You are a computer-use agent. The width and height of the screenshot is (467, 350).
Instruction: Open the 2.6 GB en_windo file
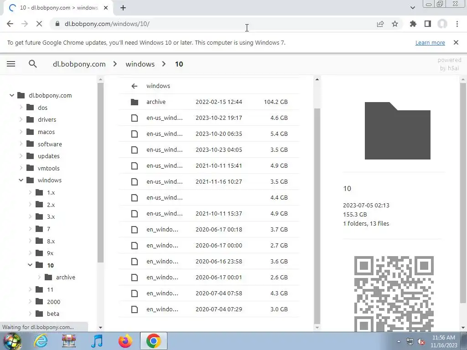click(209, 278)
